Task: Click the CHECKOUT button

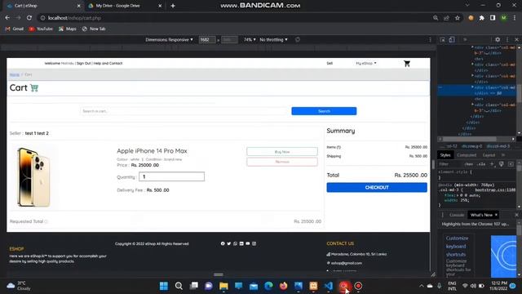Action: [x=377, y=187]
